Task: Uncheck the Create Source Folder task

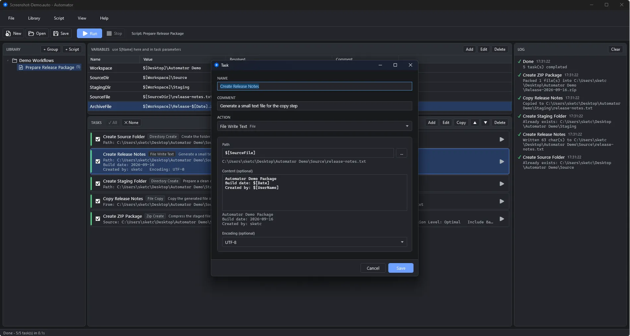Action: pyautogui.click(x=98, y=140)
